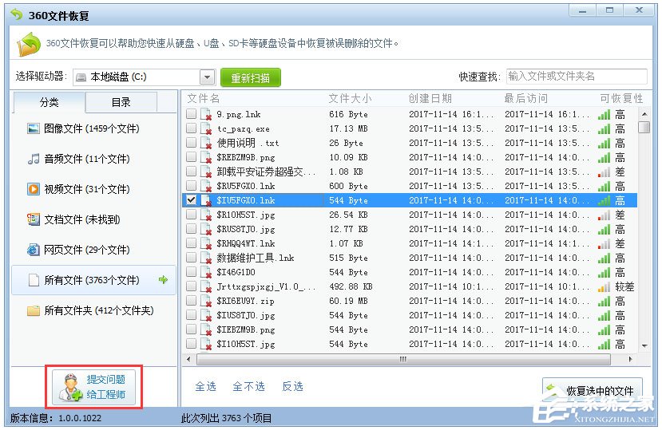Switch to the 目录 tab
Viewport: 662px width, 430px height.
click(121, 102)
